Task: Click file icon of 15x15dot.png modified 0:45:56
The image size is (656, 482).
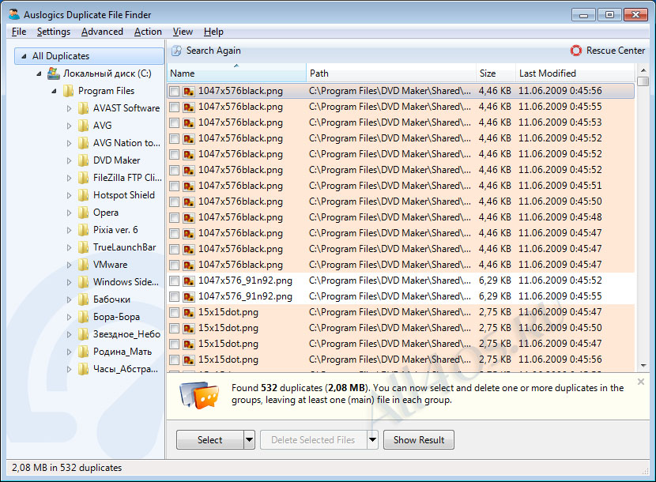Action: pos(189,360)
